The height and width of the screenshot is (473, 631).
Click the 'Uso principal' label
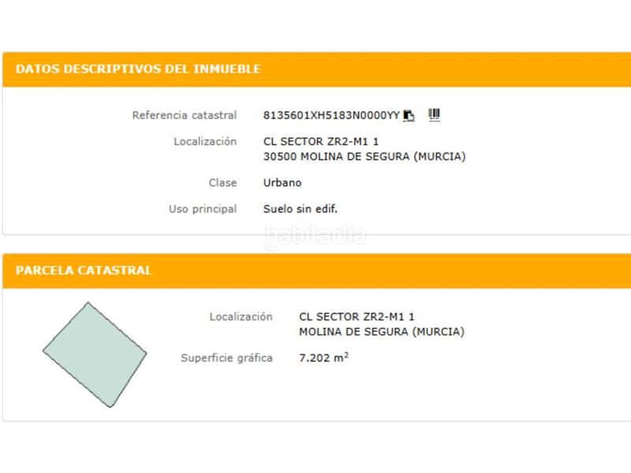203,210
